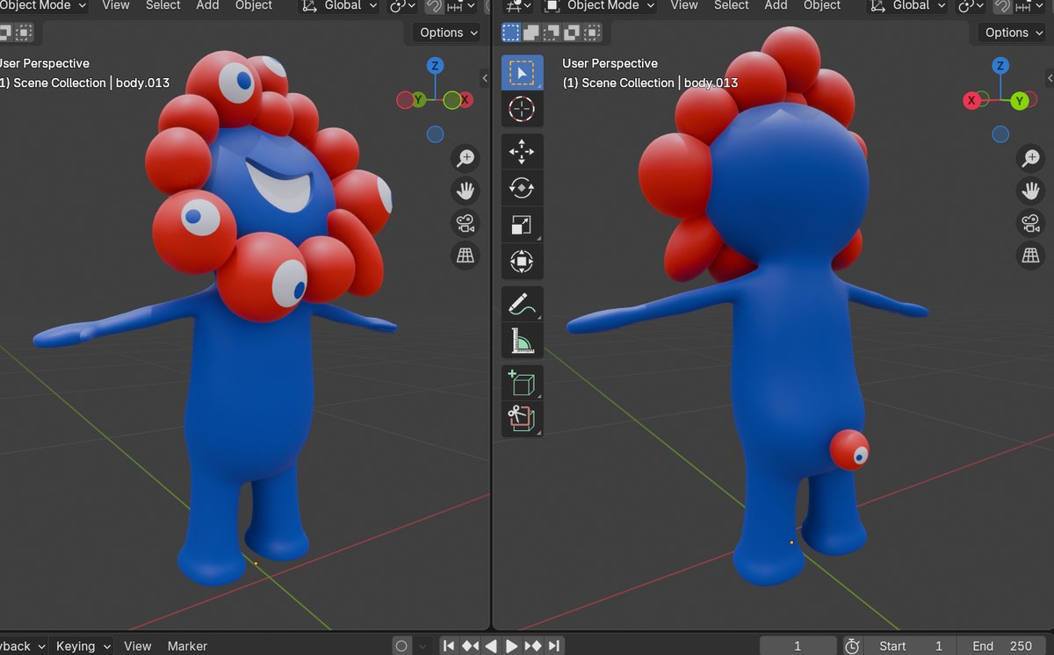Toggle camera view in right viewport
This screenshot has width=1054, height=655.
tap(1030, 223)
